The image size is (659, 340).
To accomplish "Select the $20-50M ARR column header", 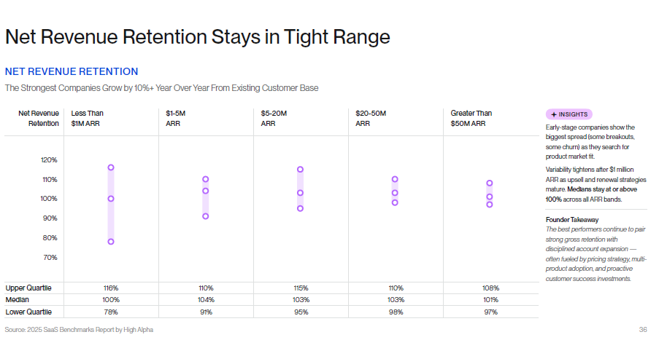I will (x=372, y=118).
